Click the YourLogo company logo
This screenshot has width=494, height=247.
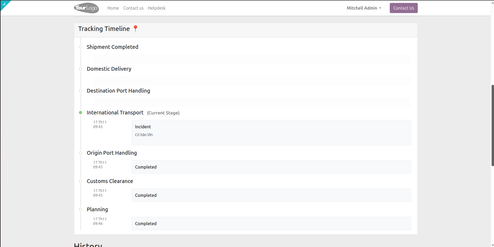(x=86, y=8)
